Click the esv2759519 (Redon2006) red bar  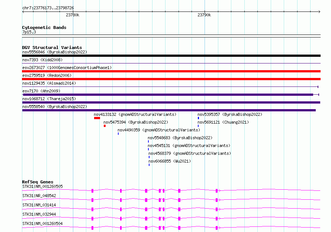click(x=171, y=79)
